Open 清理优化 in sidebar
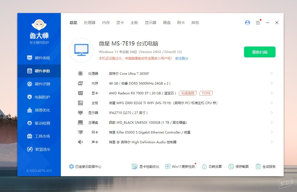 pyautogui.click(x=39, y=110)
